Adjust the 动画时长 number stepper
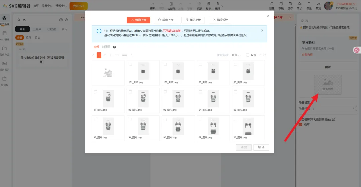 pyautogui.click(x=356, y=108)
